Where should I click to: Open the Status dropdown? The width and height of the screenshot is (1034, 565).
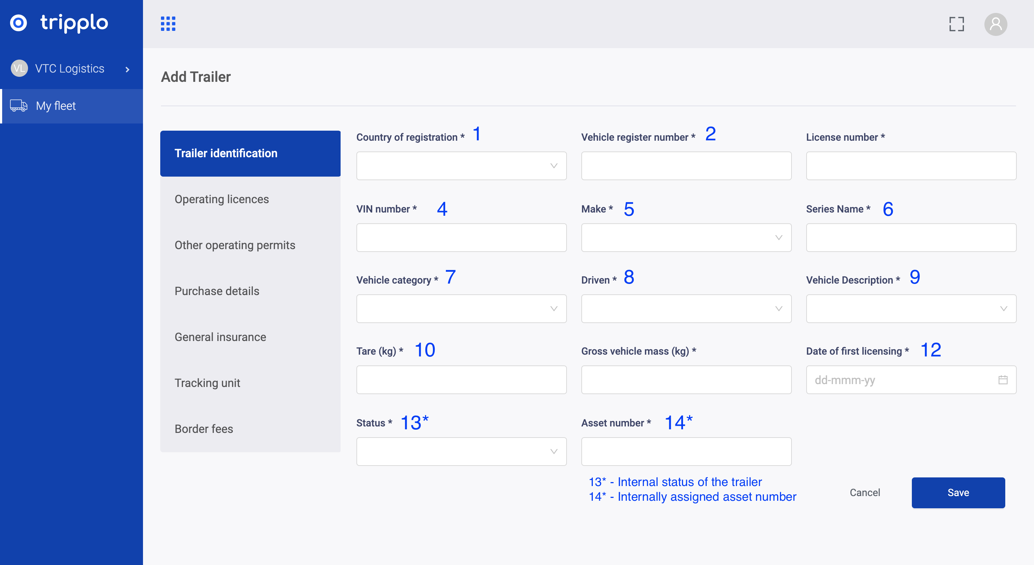(461, 451)
